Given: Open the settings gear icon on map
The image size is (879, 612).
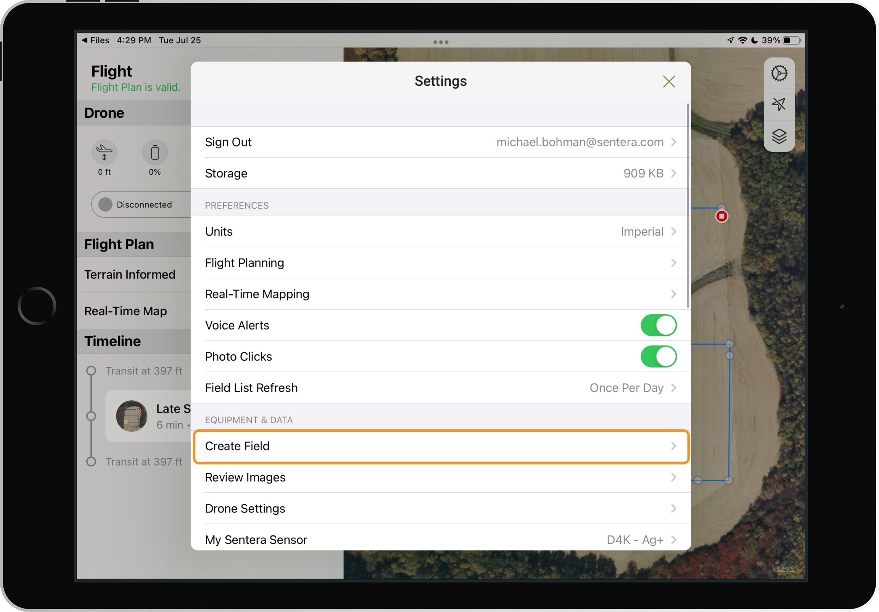Looking at the screenshot, I should [779, 73].
